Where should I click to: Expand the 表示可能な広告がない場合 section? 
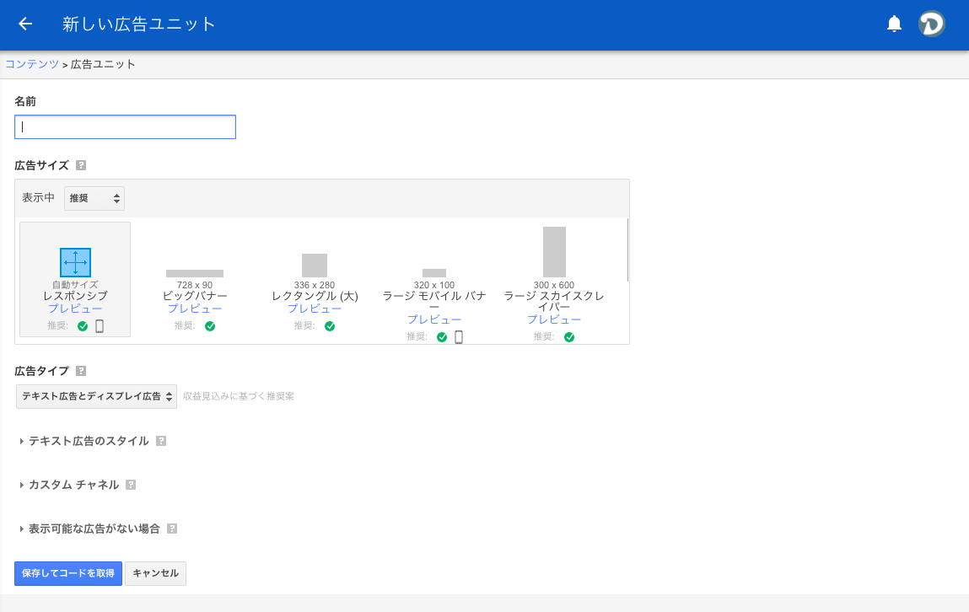pos(93,529)
